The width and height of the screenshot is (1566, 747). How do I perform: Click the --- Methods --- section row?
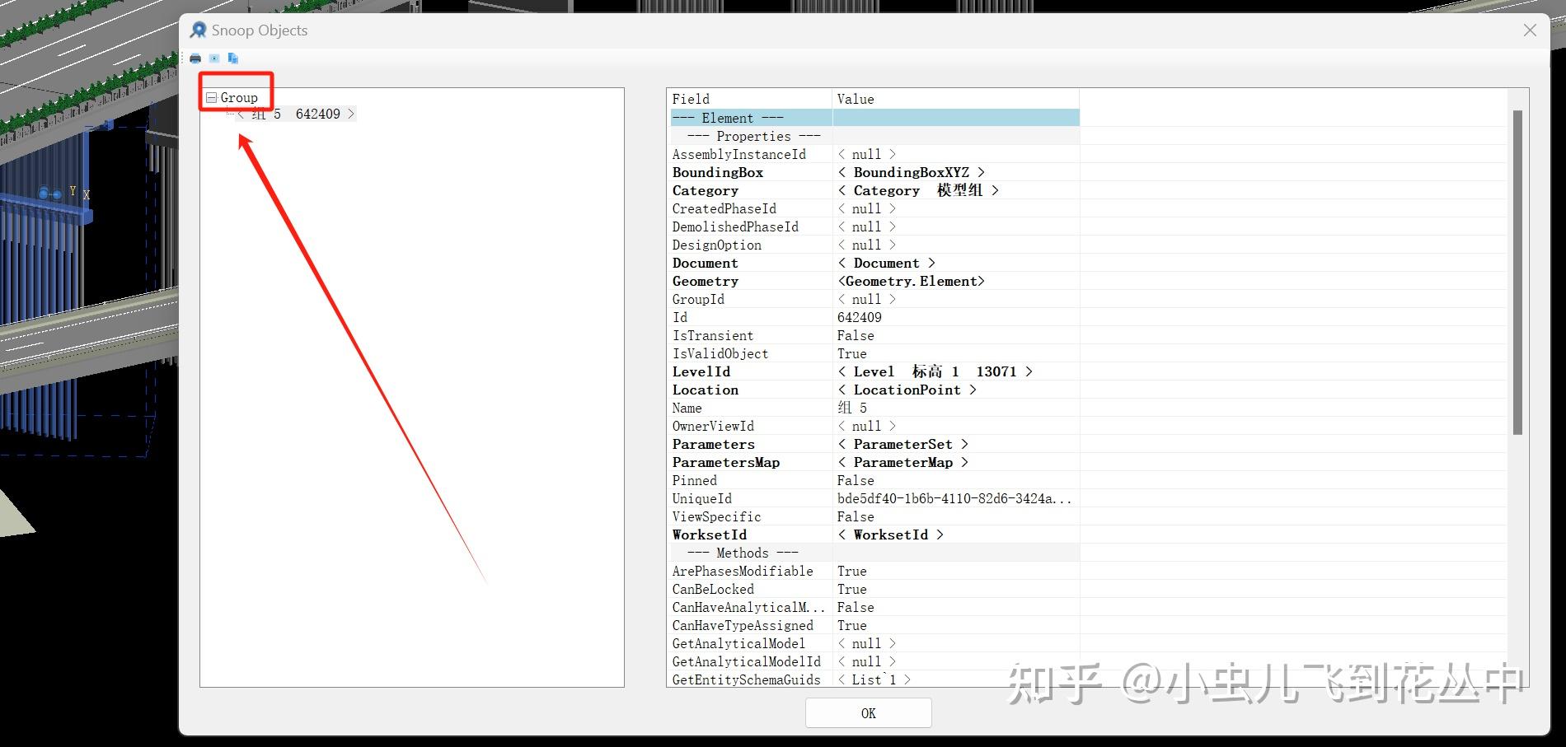(874, 553)
